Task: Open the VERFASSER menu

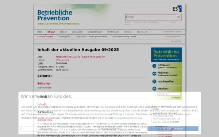Action: 77,32
